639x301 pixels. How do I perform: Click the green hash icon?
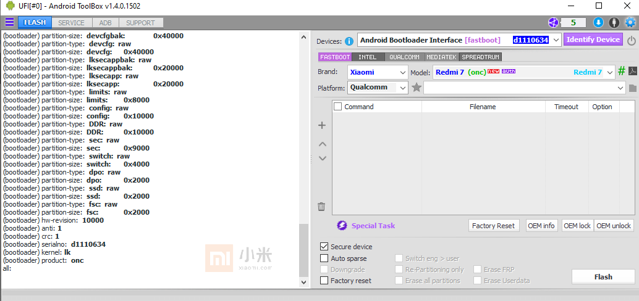tap(622, 72)
